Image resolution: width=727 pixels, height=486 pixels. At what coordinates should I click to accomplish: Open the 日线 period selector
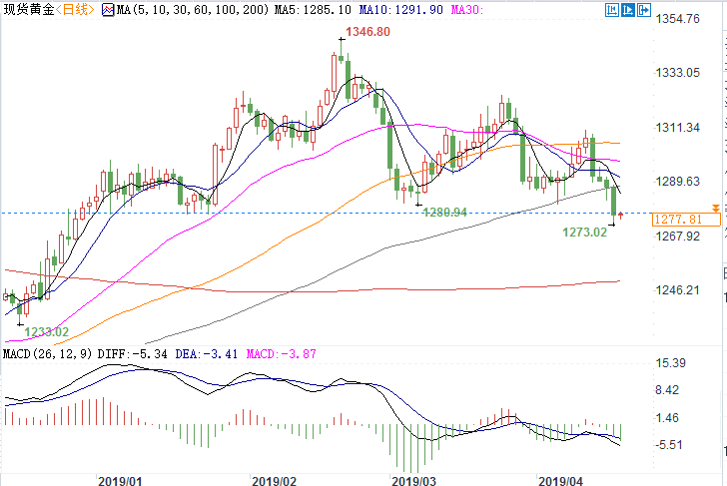click(75, 10)
